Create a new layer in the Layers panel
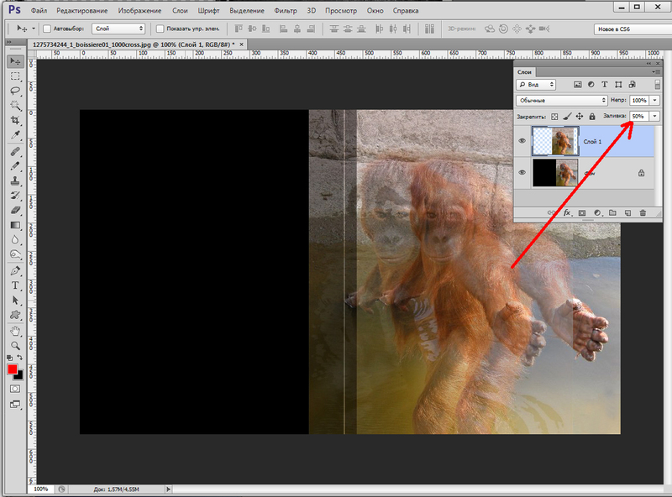The image size is (672, 497). [627, 213]
